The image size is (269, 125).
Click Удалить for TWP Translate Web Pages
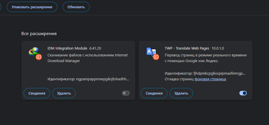(x=181, y=93)
